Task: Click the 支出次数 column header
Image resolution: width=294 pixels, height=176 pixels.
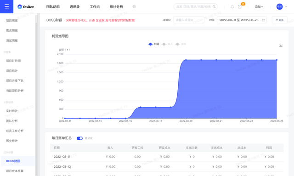Action: coord(192,148)
